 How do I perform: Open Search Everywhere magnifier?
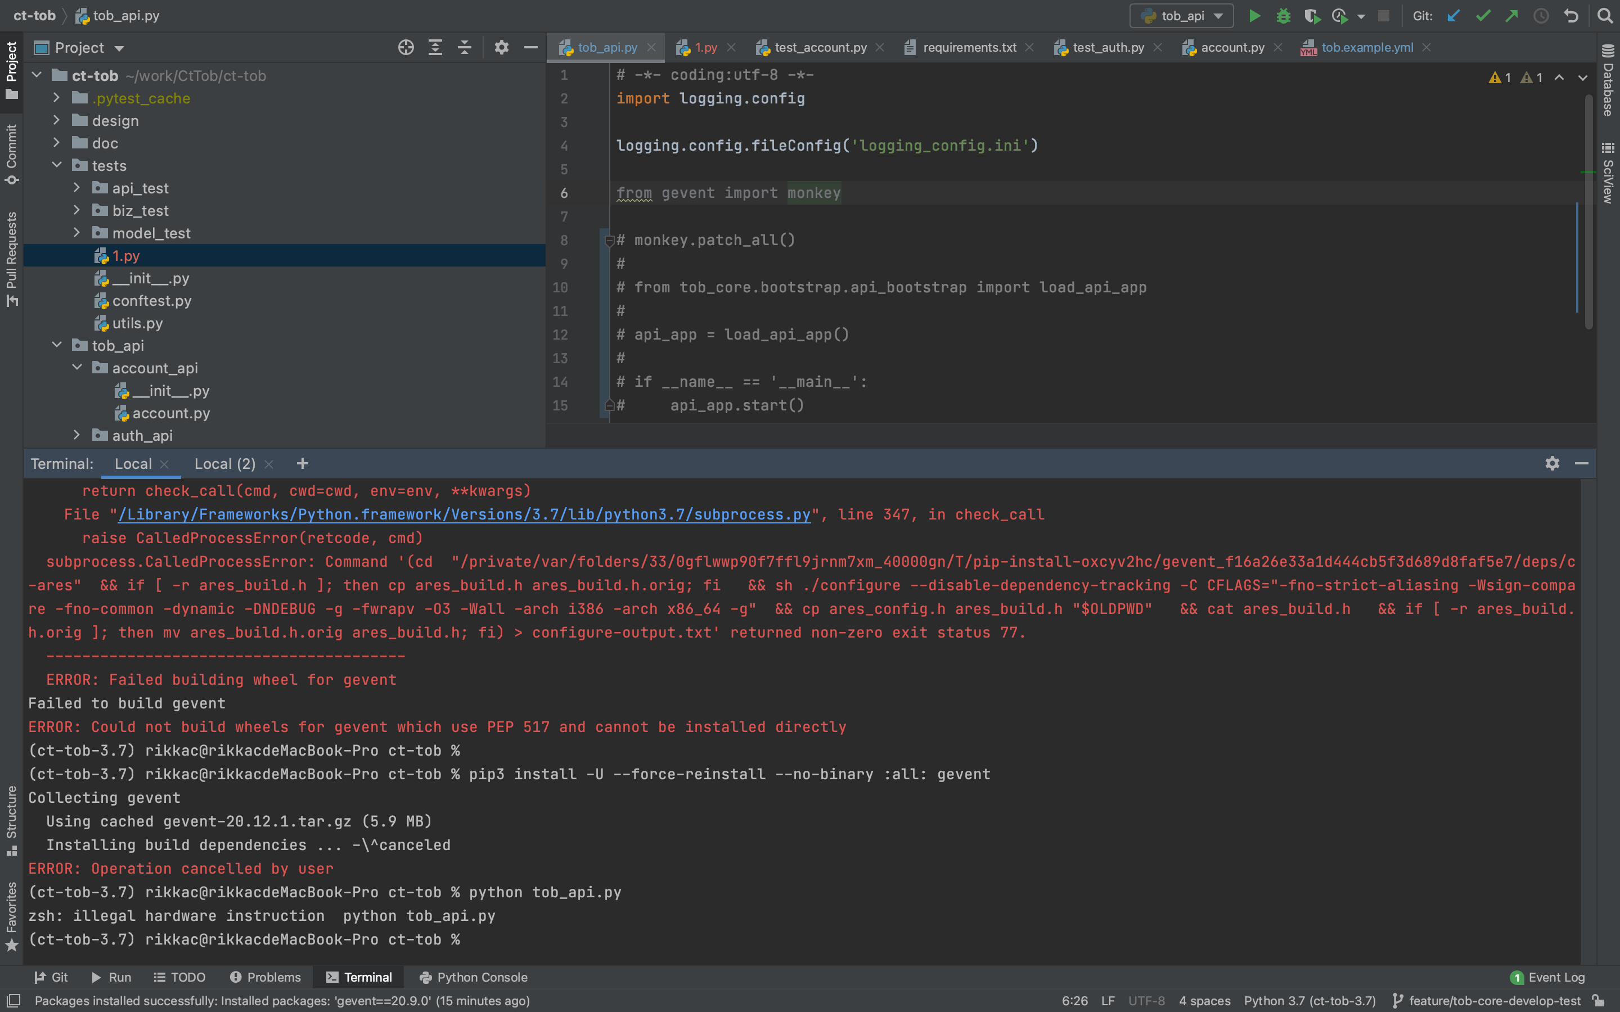[1605, 15]
